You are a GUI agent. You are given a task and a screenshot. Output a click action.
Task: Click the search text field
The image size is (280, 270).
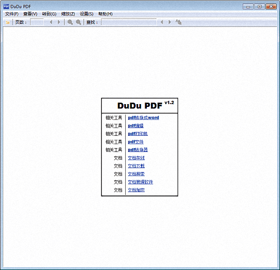pyautogui.click(x=129, y=22)
